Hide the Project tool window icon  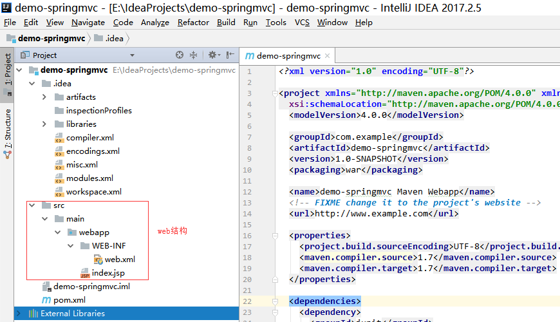click(x=230, y=55)
